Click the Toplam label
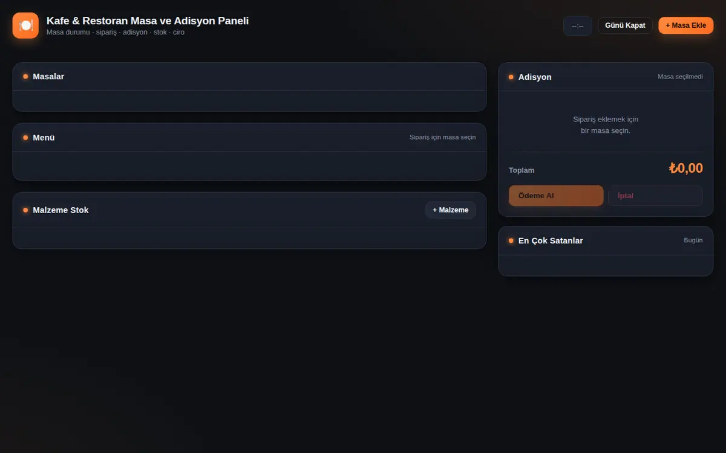The image size is (726, 453). click(x=522, y=170)
